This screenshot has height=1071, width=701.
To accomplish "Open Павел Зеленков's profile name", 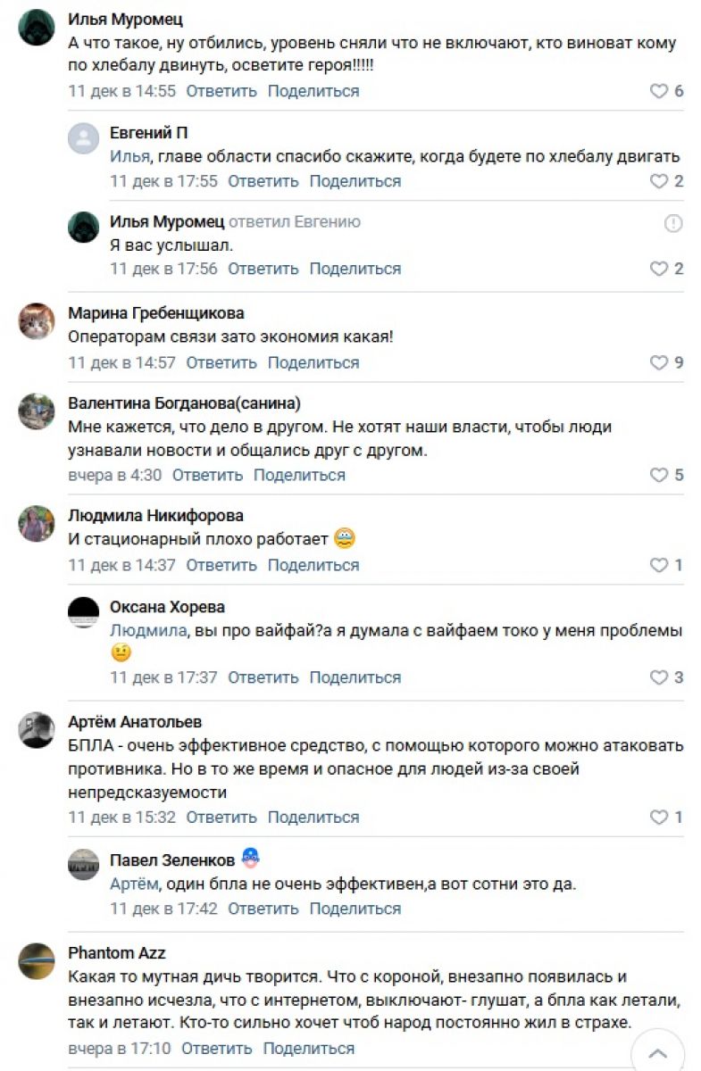I will [x=172, y=860].
